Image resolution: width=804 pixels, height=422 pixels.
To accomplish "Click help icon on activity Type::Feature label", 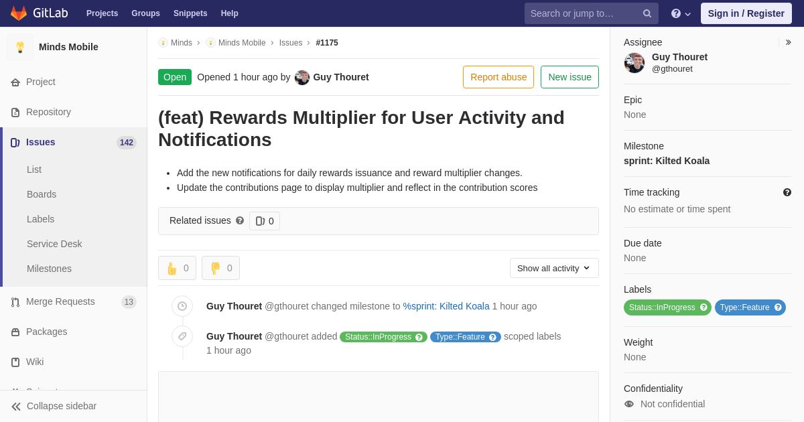I will coord(492,337).
